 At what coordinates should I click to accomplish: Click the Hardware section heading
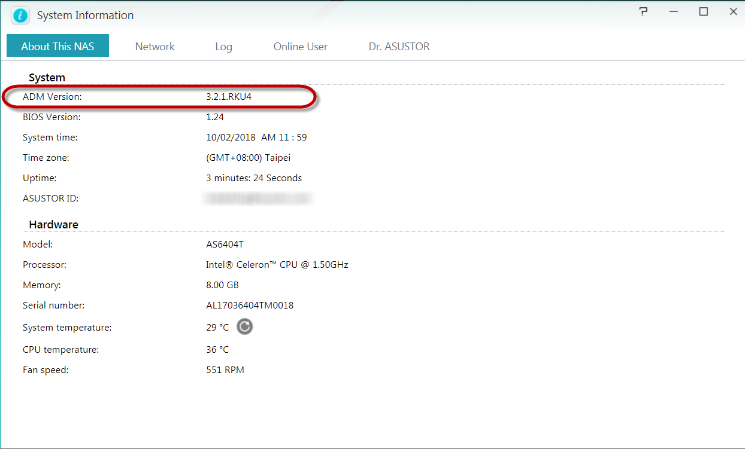click(53, 225)
